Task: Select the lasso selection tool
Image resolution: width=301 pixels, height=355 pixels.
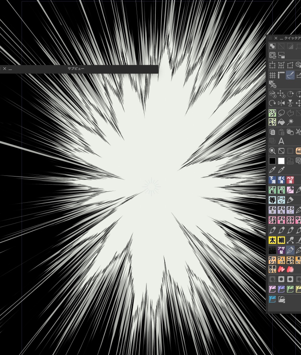Action: click(281, 113)
